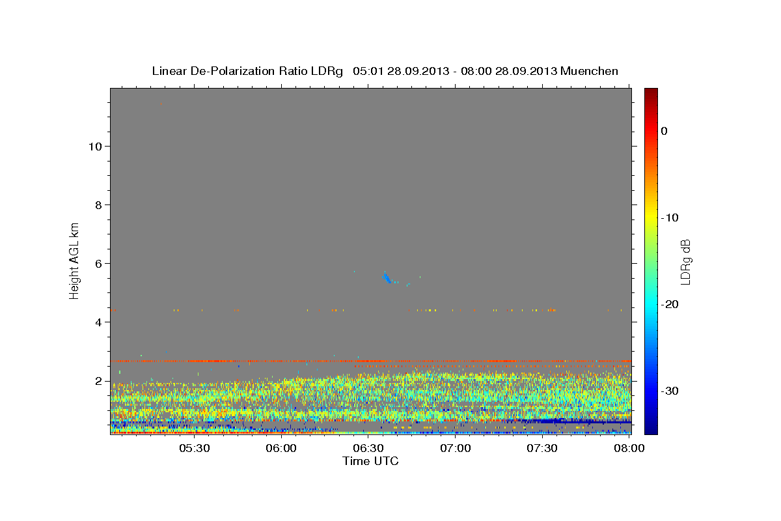The width and height of the screenshot is (781, 521).
Task: Click the 'Height AGL km' axis title
Action: 75,260
